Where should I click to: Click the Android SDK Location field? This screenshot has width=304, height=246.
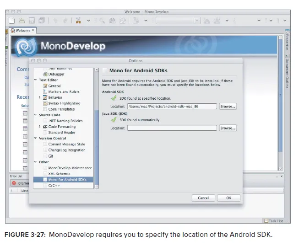tap(172, 107)
